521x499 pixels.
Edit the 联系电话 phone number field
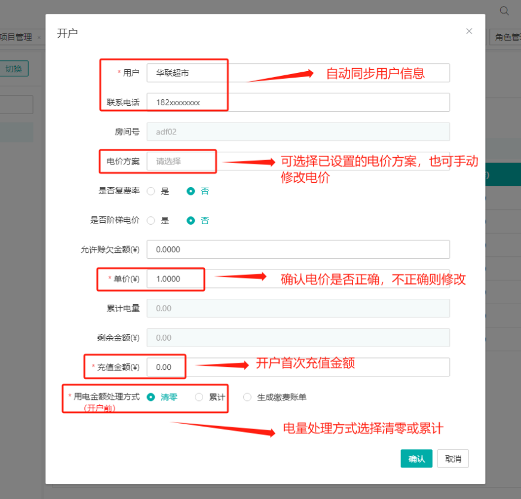tap(185, 102)
